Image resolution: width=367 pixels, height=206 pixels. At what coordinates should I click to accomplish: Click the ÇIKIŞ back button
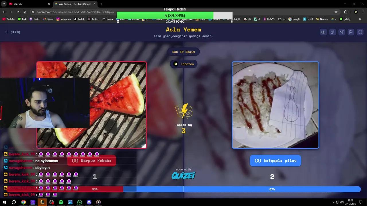13,32
